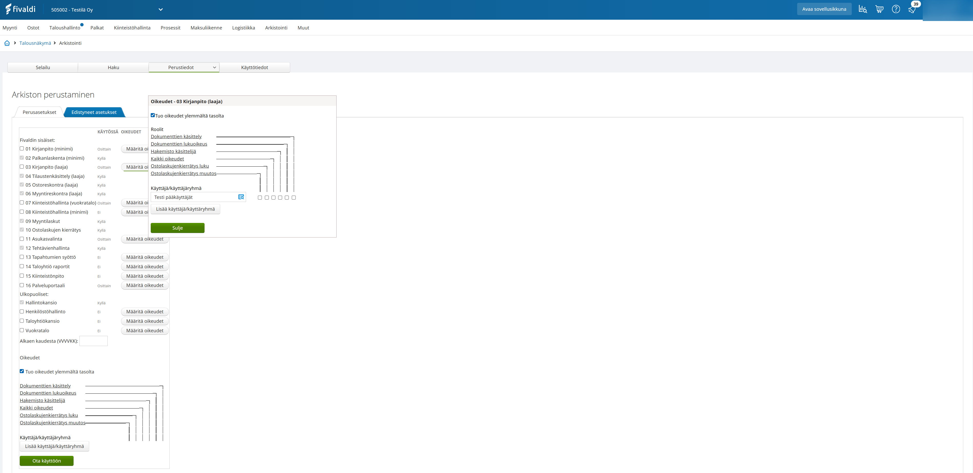
Task: Click the Fivaldi logo
Action: (x=21, y=9)
